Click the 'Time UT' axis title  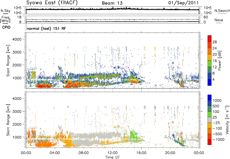112,157
